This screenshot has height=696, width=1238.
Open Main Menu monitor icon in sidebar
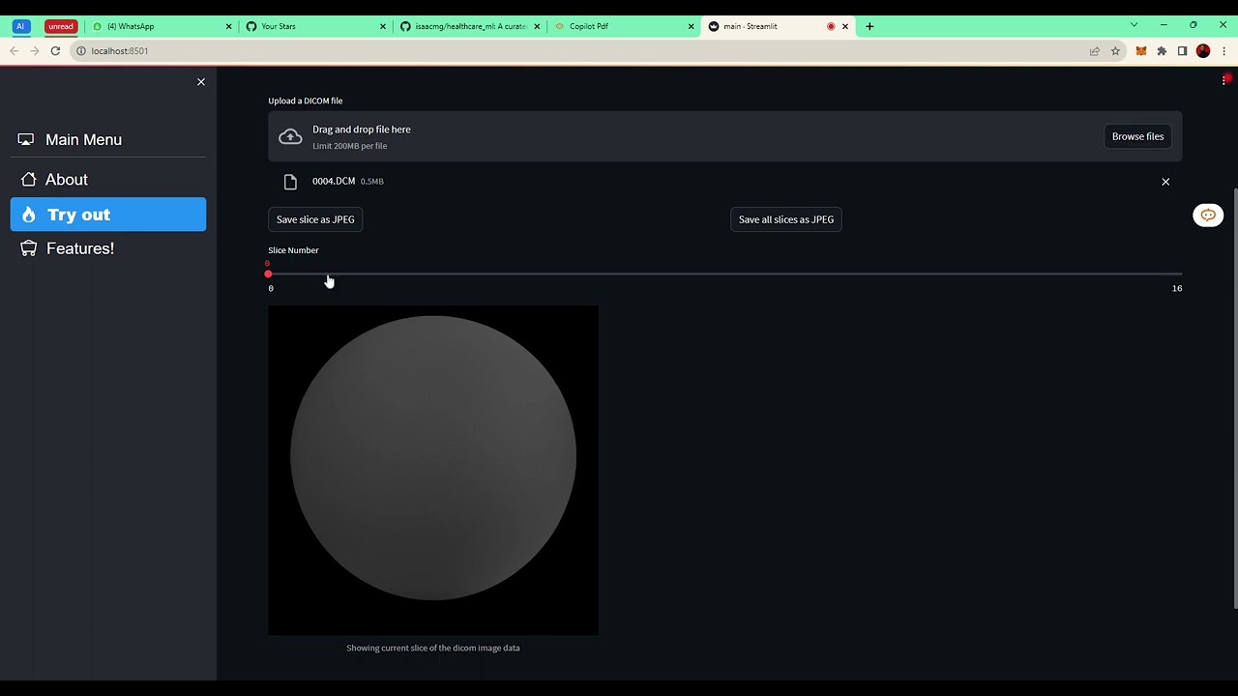tap(26, 139)
